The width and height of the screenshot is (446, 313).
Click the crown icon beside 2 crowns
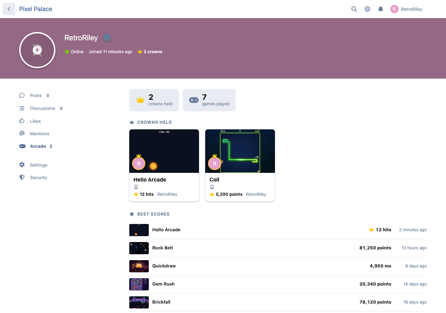click(x=140, y=51)
